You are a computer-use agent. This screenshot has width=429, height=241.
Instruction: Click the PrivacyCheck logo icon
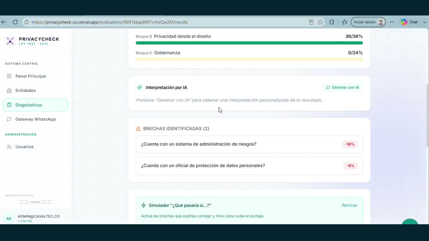[x=10, y=41]
